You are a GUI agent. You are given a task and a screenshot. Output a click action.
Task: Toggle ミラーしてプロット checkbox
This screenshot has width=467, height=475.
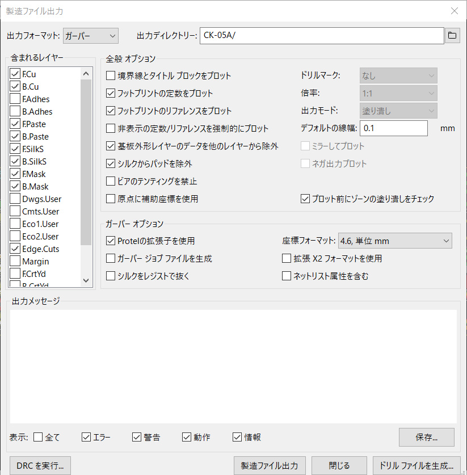(x=305, y=146)
